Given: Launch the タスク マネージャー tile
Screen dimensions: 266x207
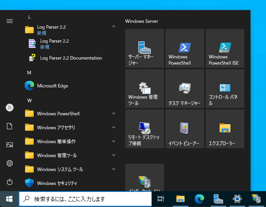Looking at the screenshot, I should coord(185,88).
